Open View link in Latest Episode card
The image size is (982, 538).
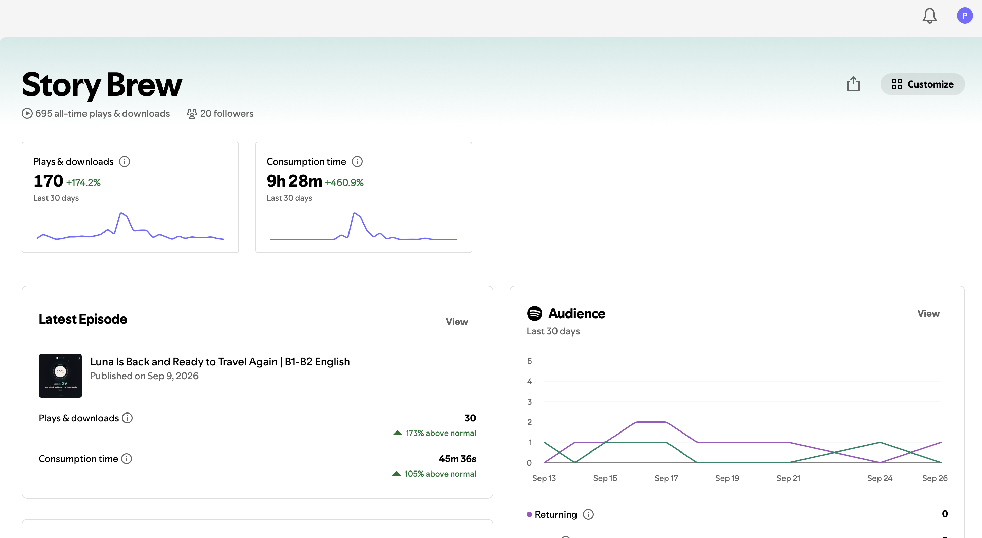click(x=457, y=322)
